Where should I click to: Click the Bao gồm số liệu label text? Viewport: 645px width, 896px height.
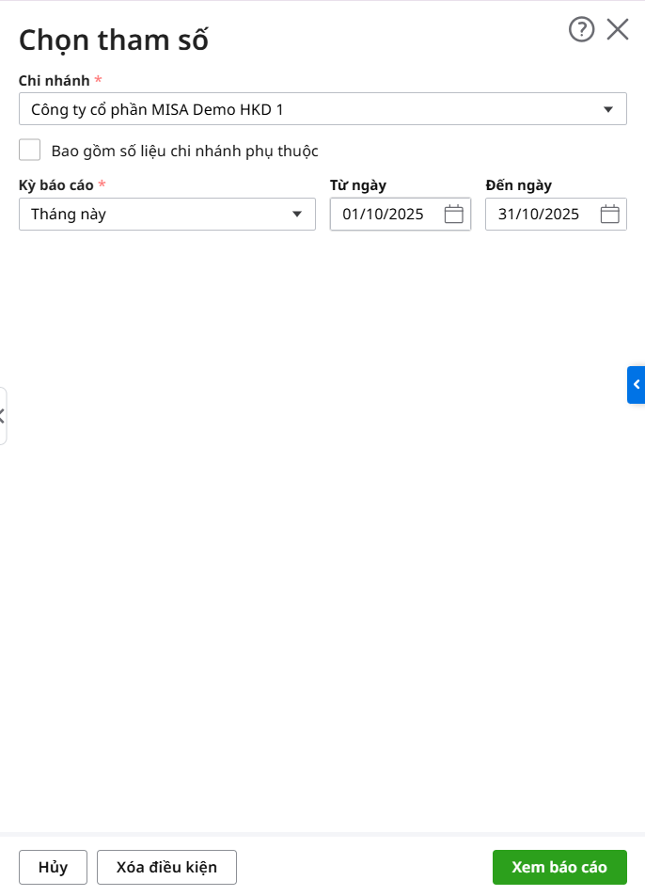coord(184,151)
